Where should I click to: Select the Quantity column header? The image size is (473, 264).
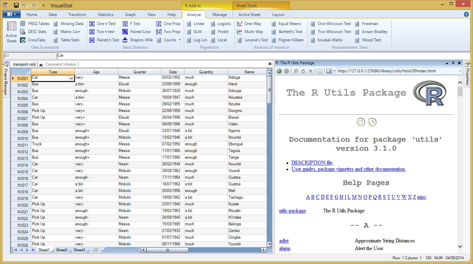pyautogui.click(x=206, y=72)
